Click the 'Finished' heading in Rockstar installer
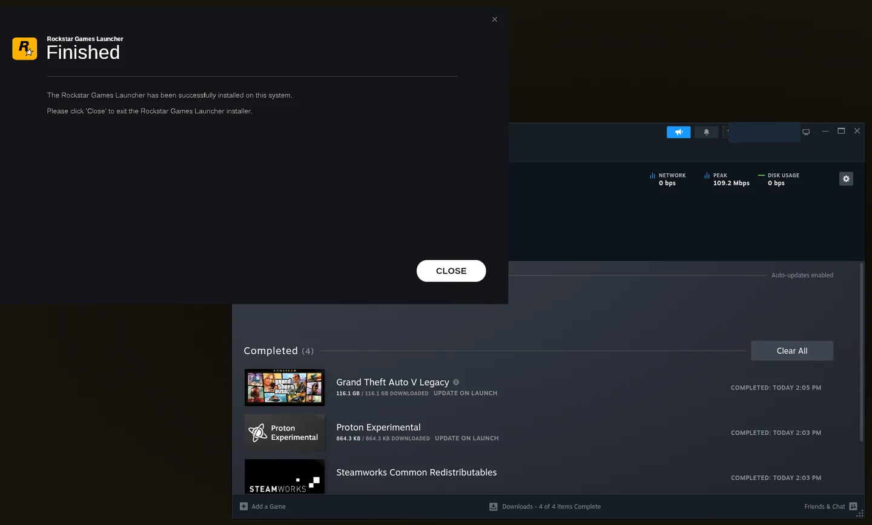The width and height of the screenshot is (872, 525). pos(83,53)
